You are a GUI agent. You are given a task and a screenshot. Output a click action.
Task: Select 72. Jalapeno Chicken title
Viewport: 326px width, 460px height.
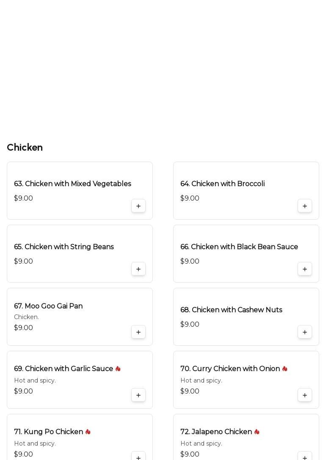[216, 432]
